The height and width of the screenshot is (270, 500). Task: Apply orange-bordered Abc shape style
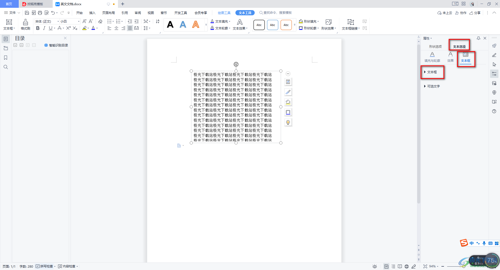286,25
